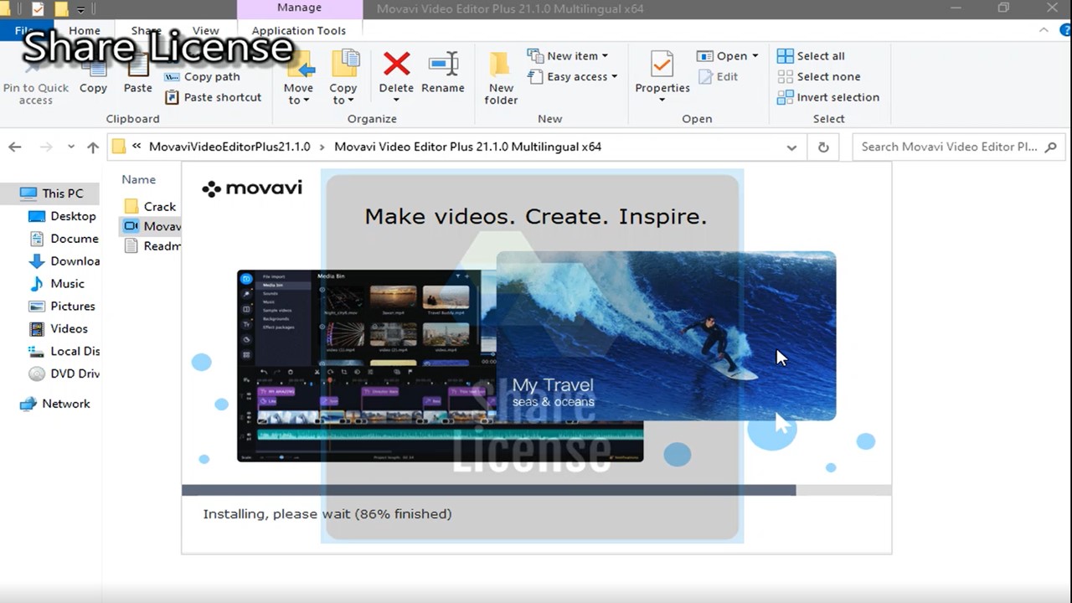Click the Paste shortcut icon
The height and width of the screenshot is (603, 1072).
pos(214,97)
